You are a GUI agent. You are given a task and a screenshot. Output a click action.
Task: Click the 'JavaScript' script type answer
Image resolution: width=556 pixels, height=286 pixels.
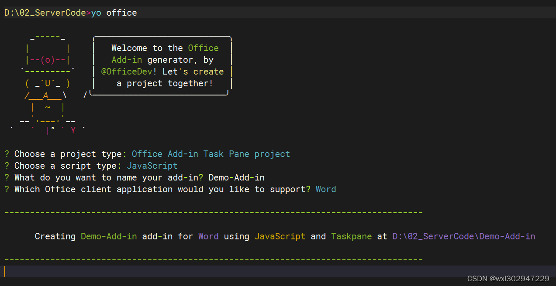[x=152, y=166]
